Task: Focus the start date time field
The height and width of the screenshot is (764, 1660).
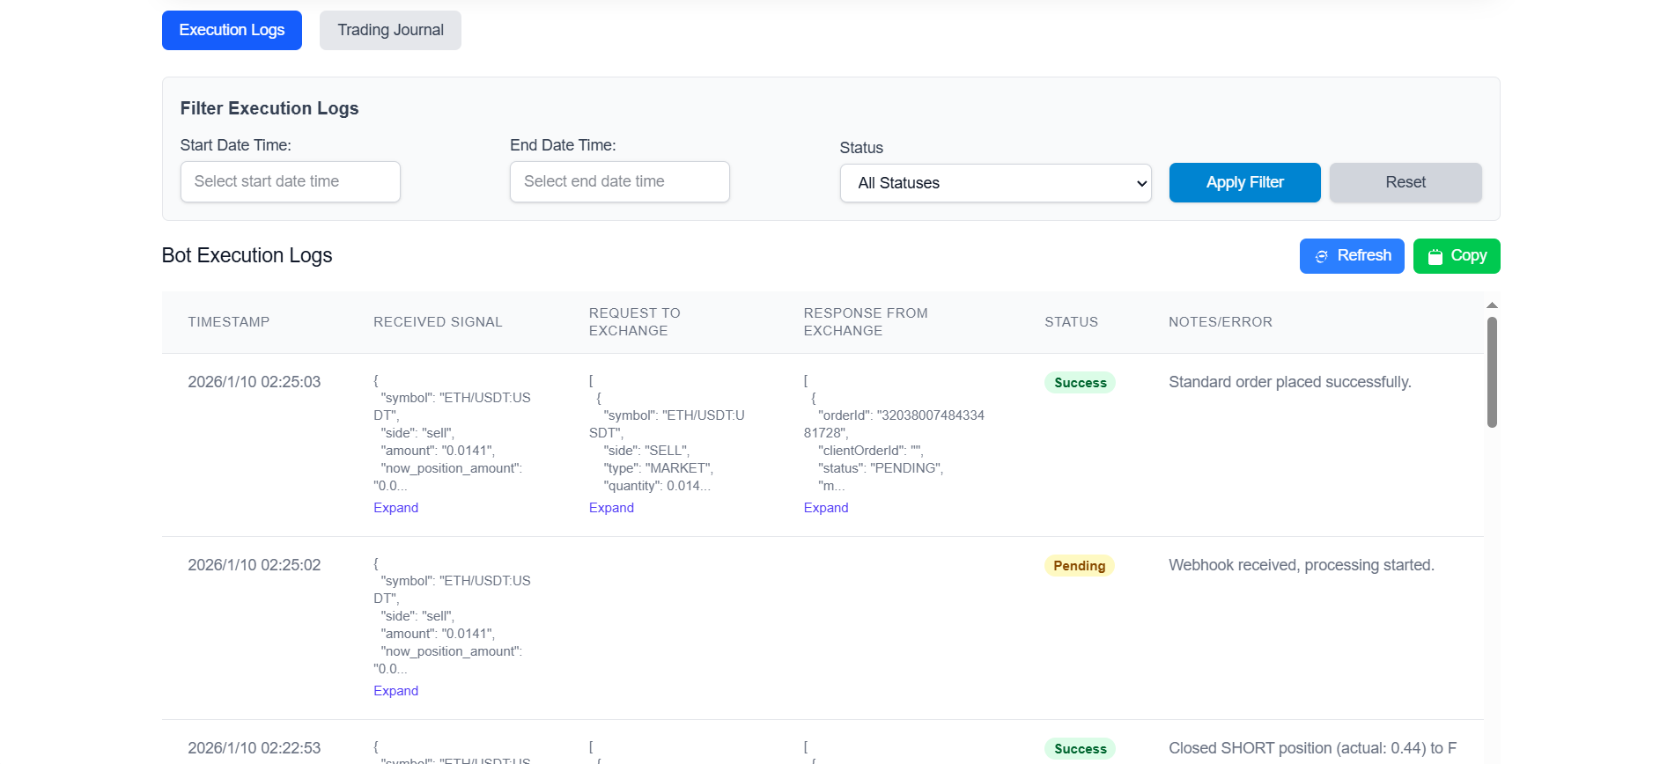Action: (290, 181)
